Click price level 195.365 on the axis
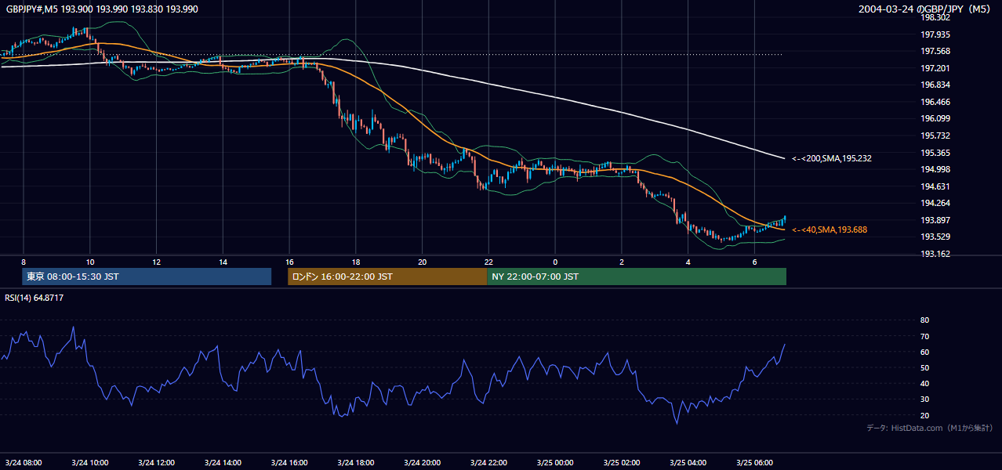1002x470 pixels. (935, 153)
